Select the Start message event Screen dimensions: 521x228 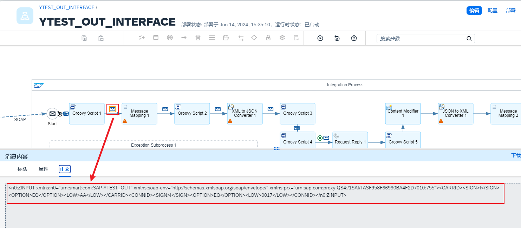pos(52,114)
